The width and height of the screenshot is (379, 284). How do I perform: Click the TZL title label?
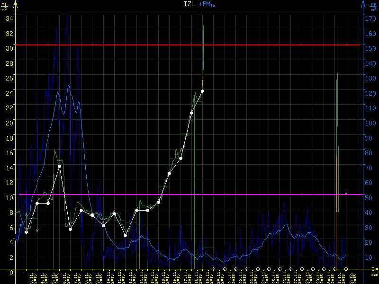[189, 4]
